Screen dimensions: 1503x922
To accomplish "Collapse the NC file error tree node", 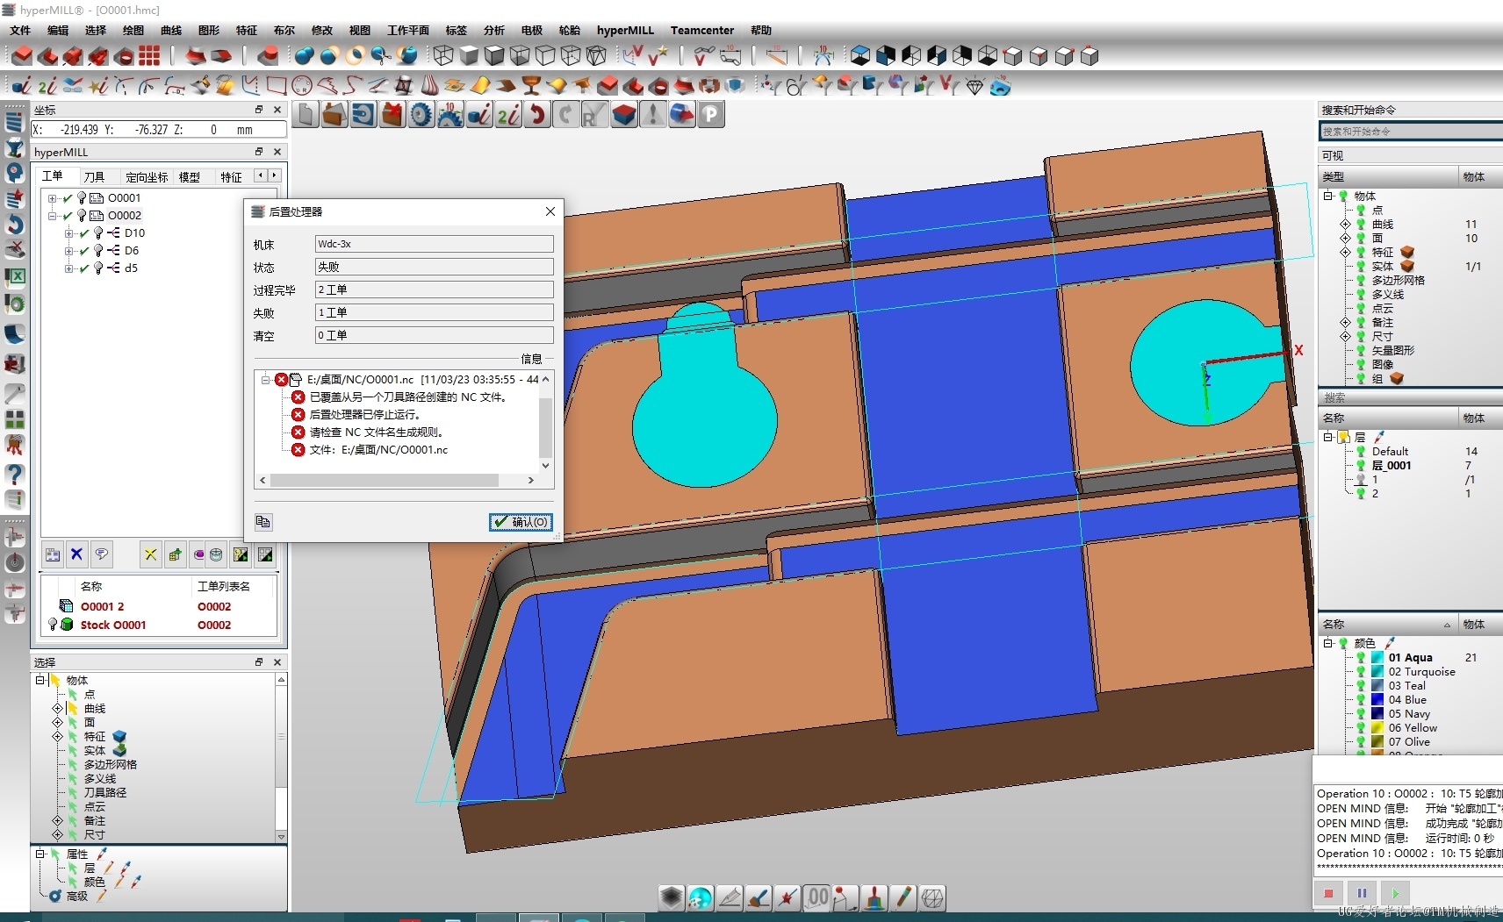I will [x=265, y=380].
